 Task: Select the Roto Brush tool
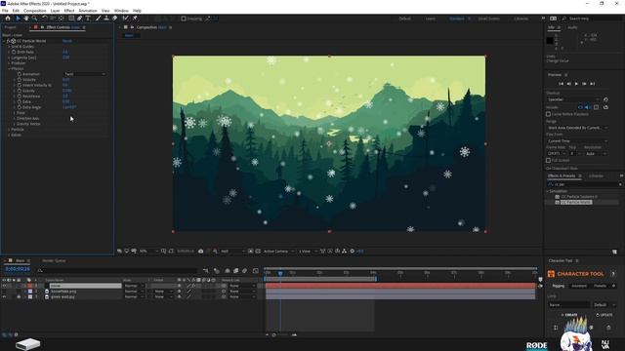tap(126, 19)
